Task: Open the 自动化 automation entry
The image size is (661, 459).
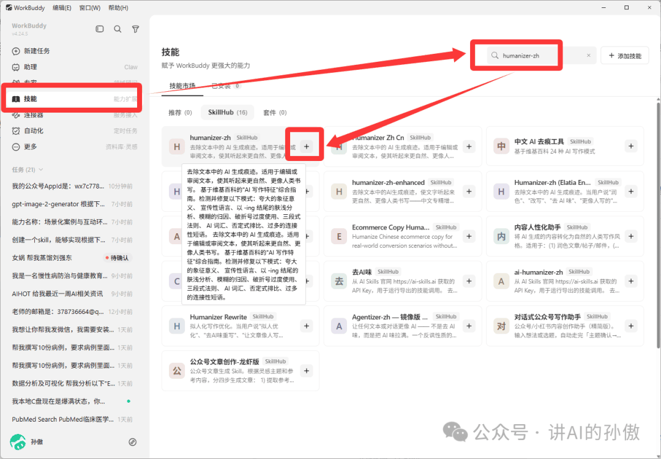Action: [x=75, y=130]
